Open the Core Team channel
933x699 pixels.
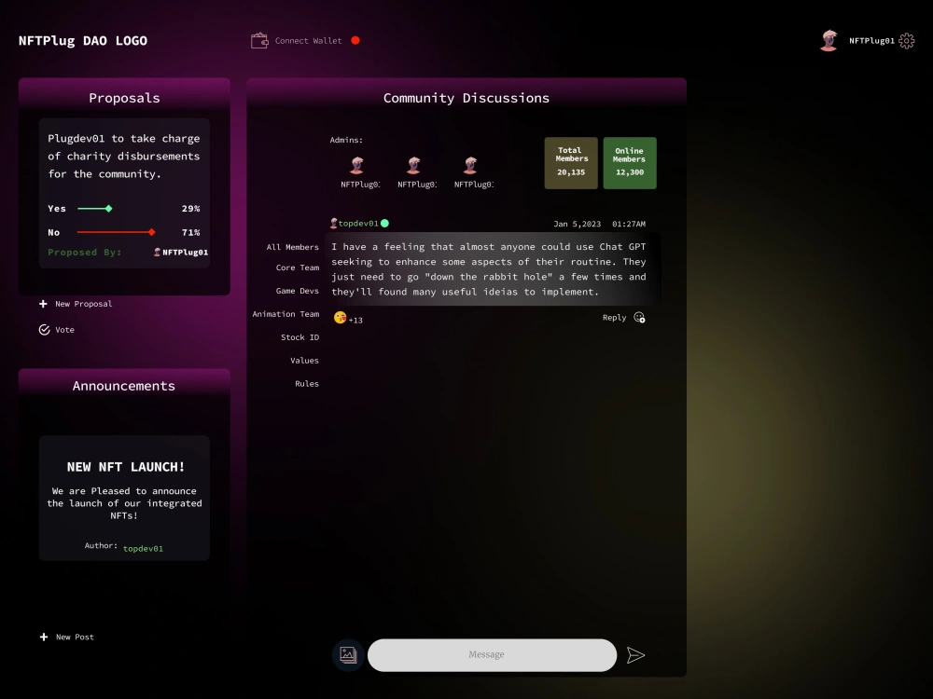tap(299, 267)
